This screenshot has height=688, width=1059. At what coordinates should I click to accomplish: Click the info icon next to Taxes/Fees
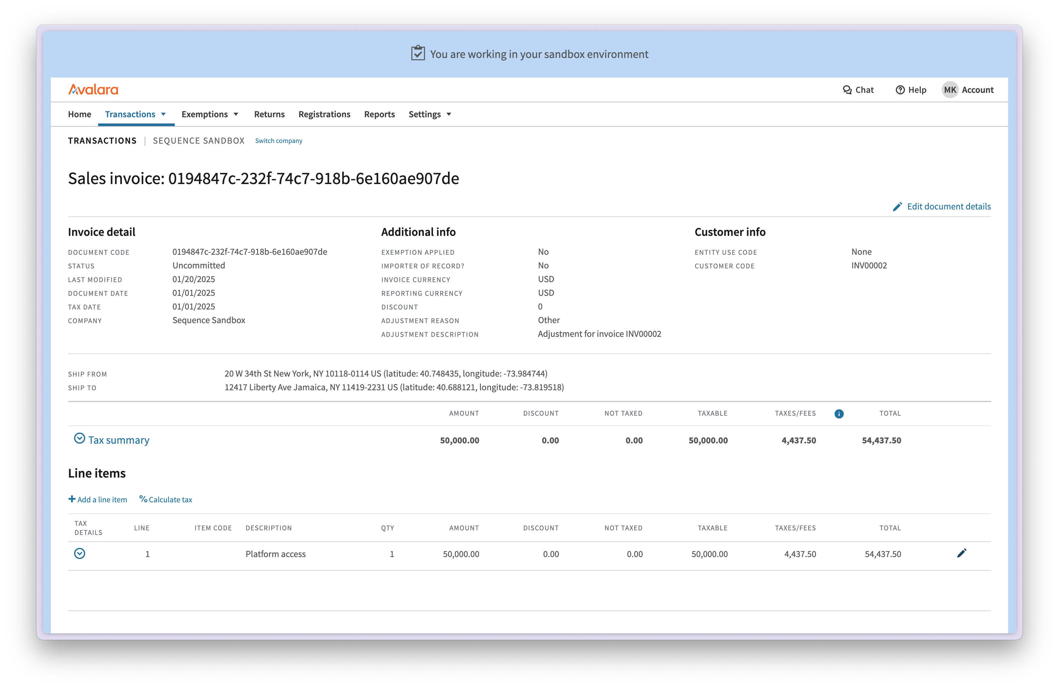[x=840, y=414]
